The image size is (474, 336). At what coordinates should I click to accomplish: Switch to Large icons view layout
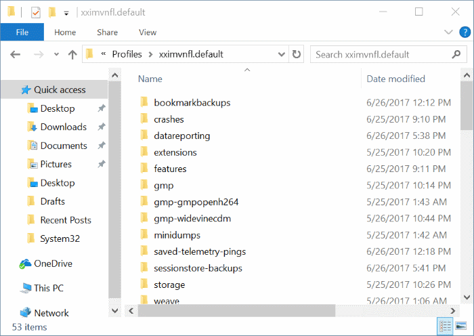coord(461,327)
